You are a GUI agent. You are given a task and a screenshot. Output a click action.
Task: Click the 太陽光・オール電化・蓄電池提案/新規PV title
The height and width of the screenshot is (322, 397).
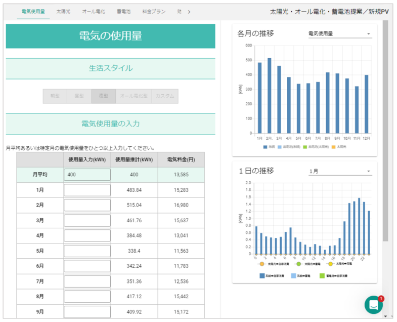click(329, 12)
